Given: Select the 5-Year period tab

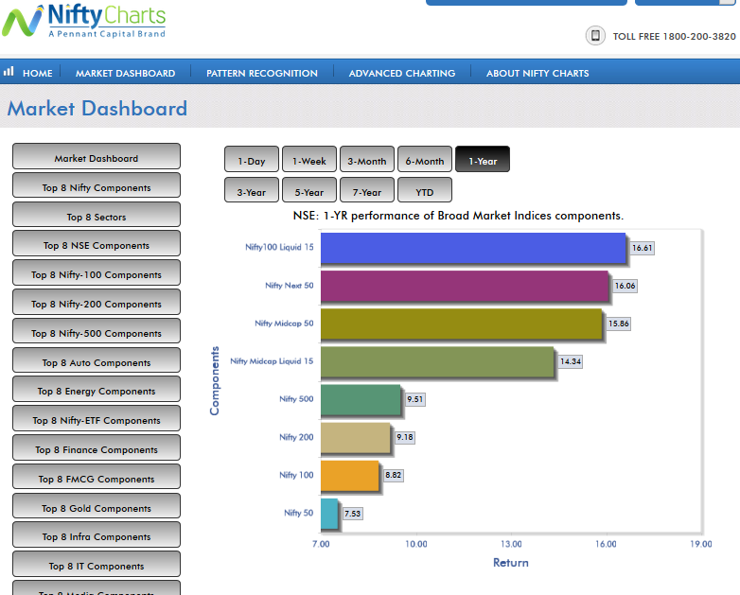Looking at the screenshot, I should 309,190.
